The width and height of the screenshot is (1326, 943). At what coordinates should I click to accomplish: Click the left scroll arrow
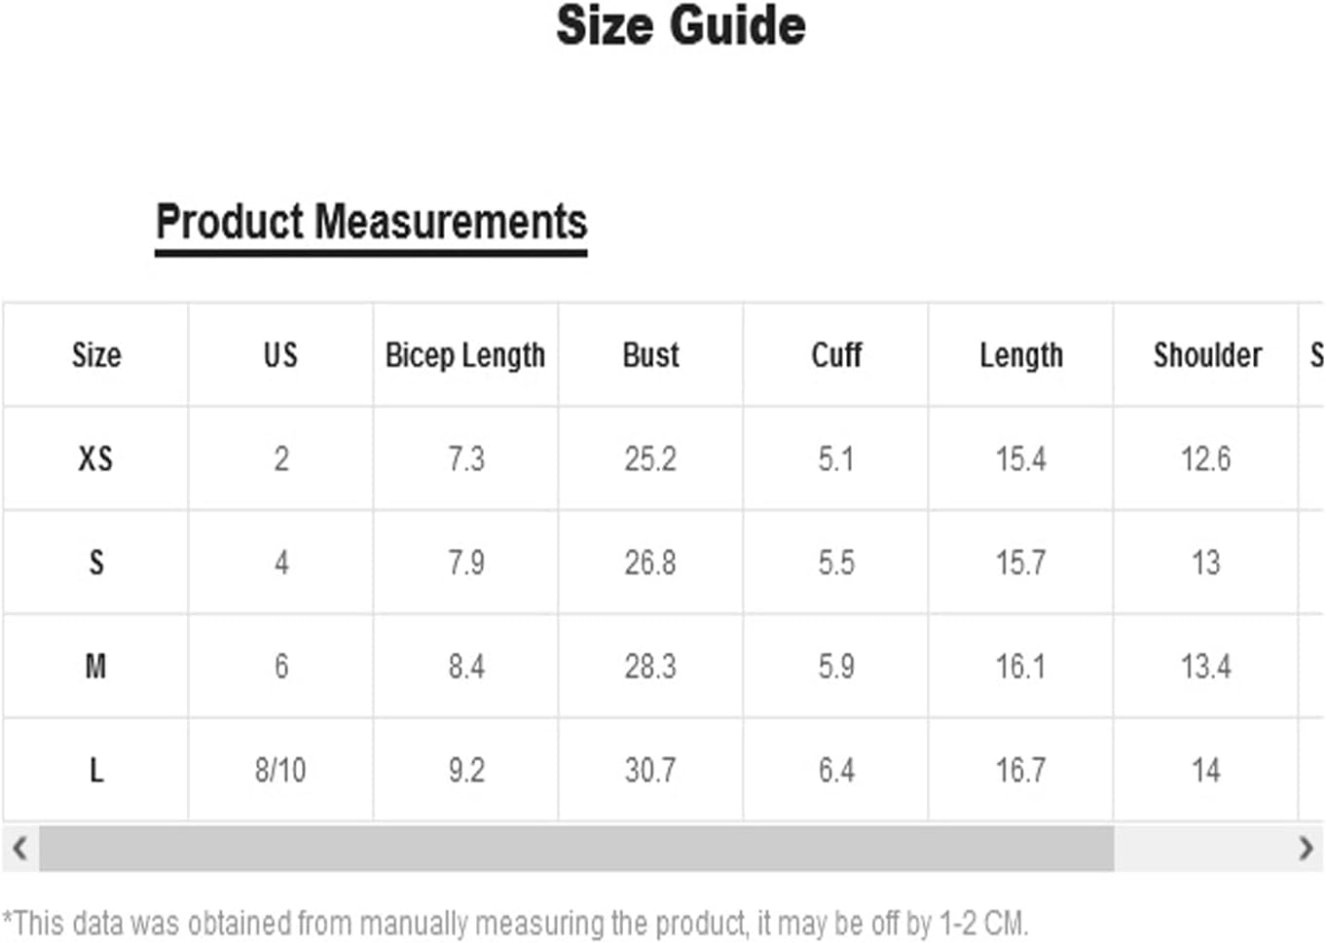[19, 849]
